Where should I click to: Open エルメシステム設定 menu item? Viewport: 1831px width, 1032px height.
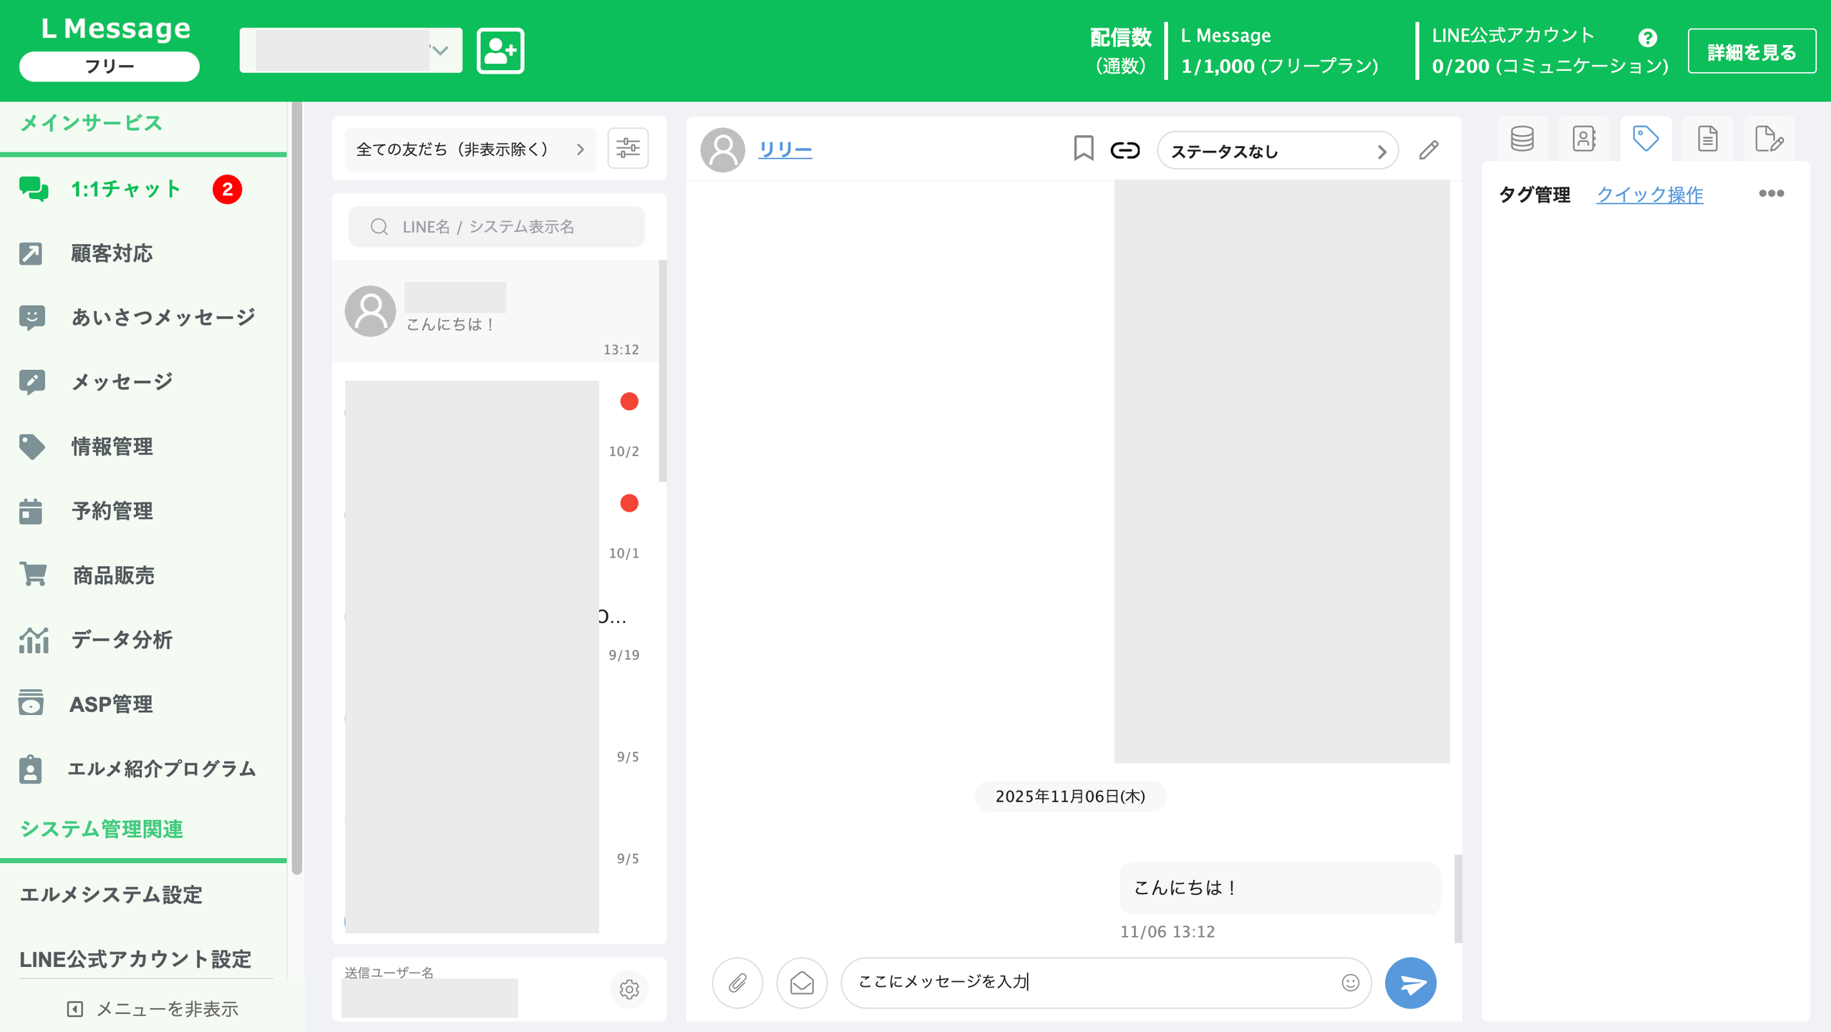pyautogui.click(x=111, y=895)
